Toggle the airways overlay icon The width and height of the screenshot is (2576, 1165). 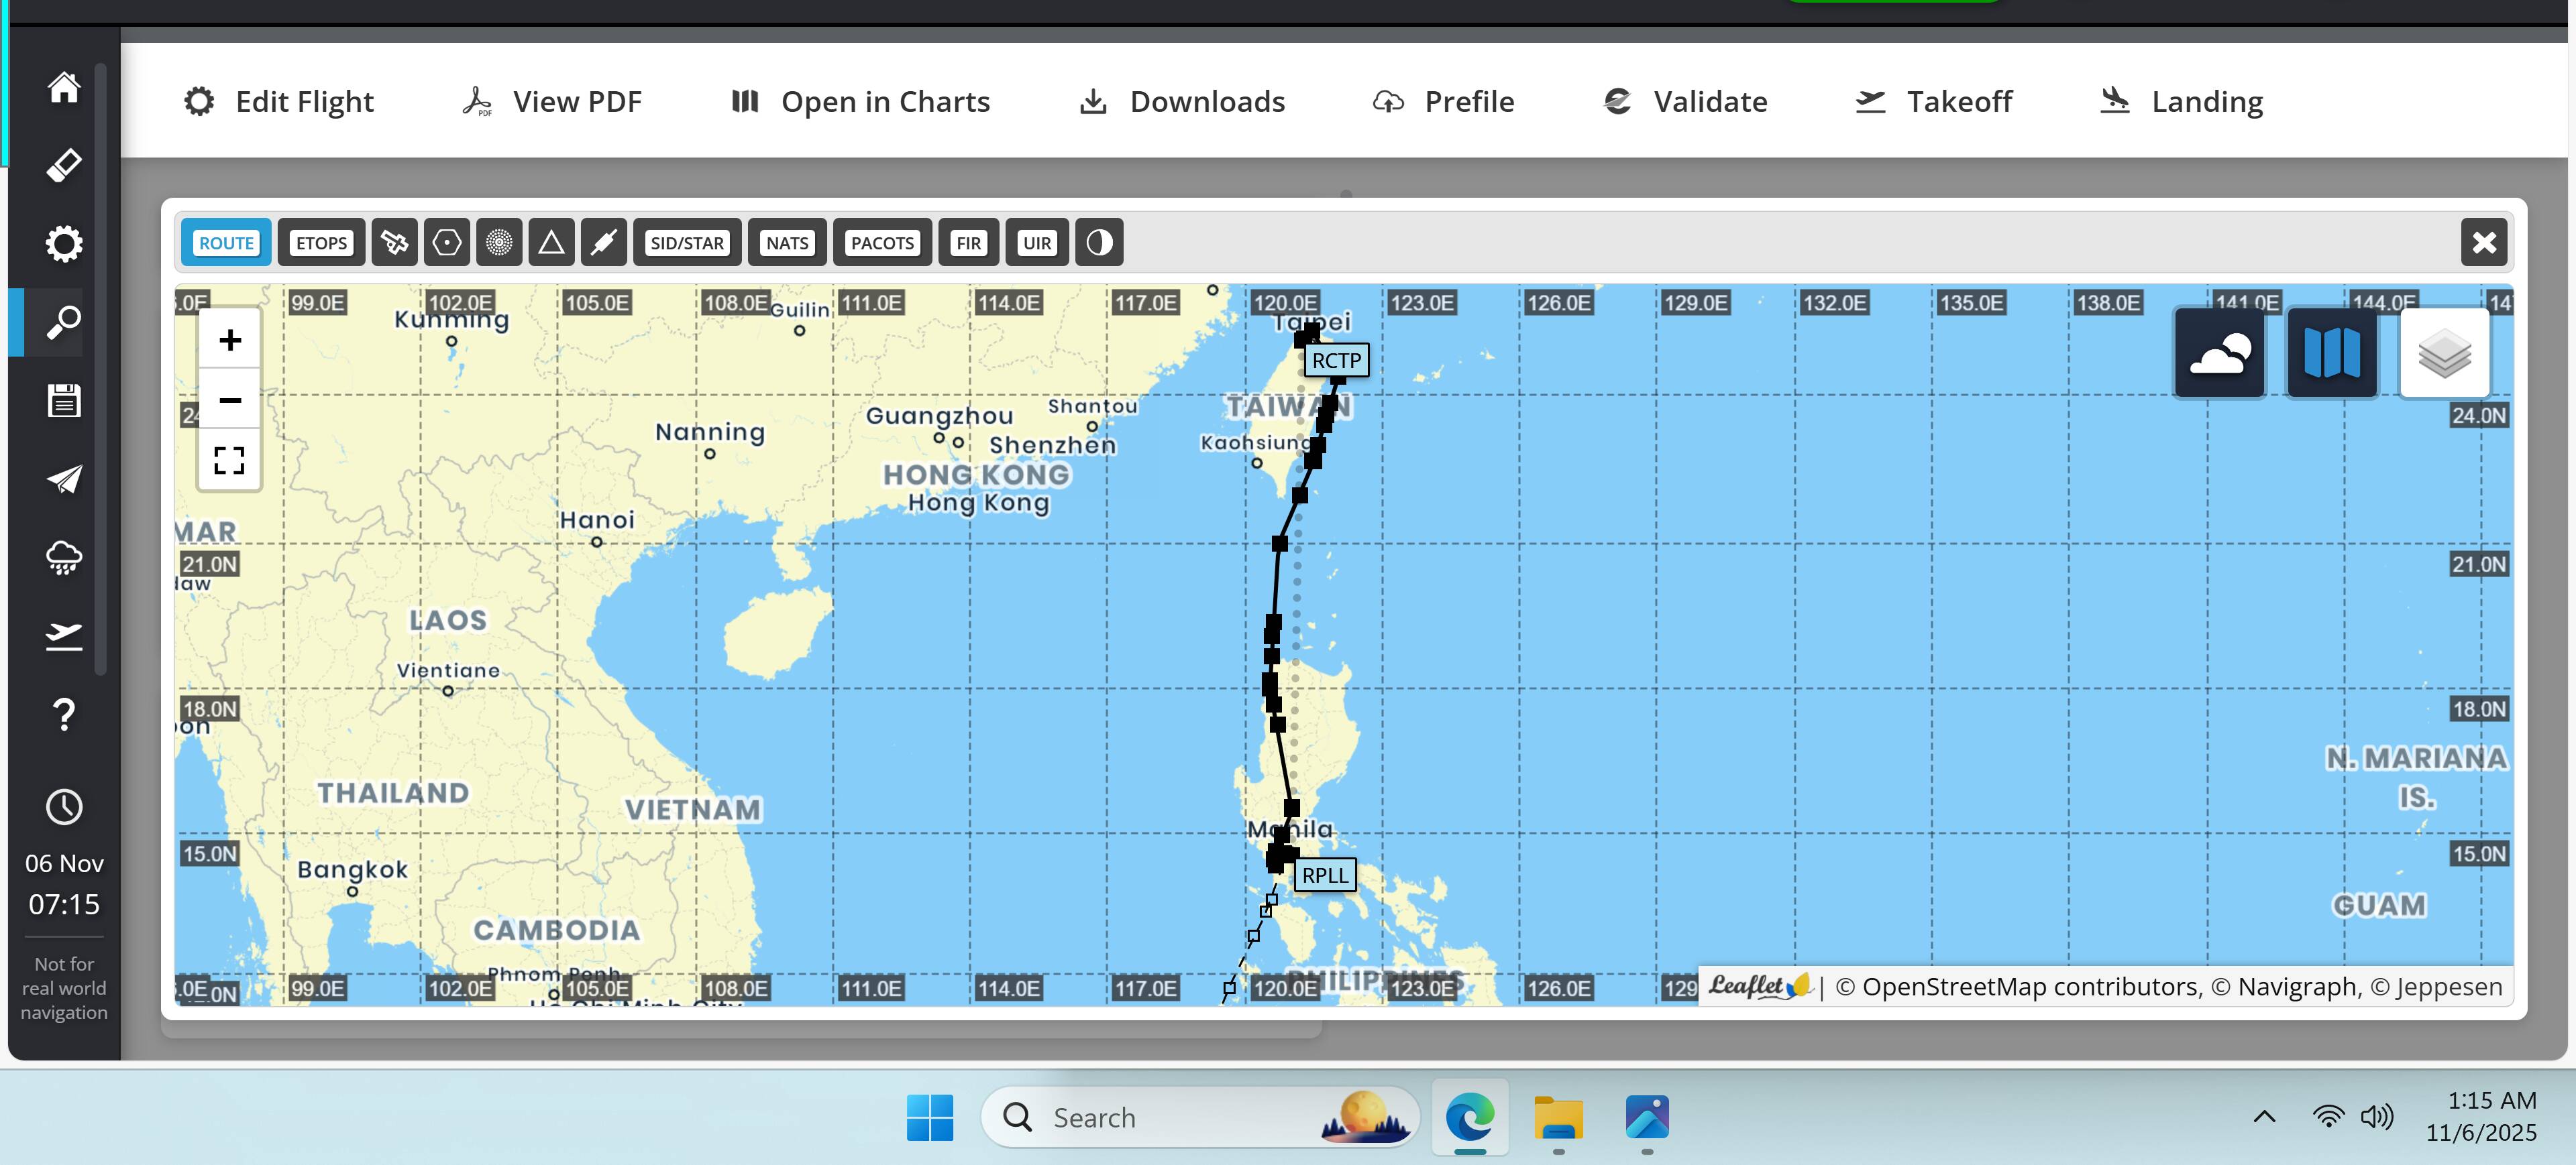click(603, 243)
